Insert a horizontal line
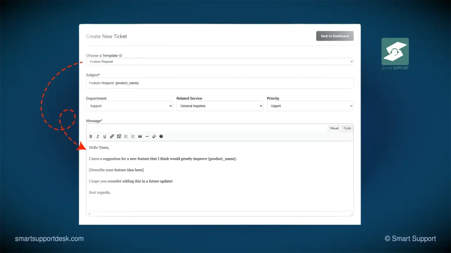The image size is (451, 253). click(147, 137)
